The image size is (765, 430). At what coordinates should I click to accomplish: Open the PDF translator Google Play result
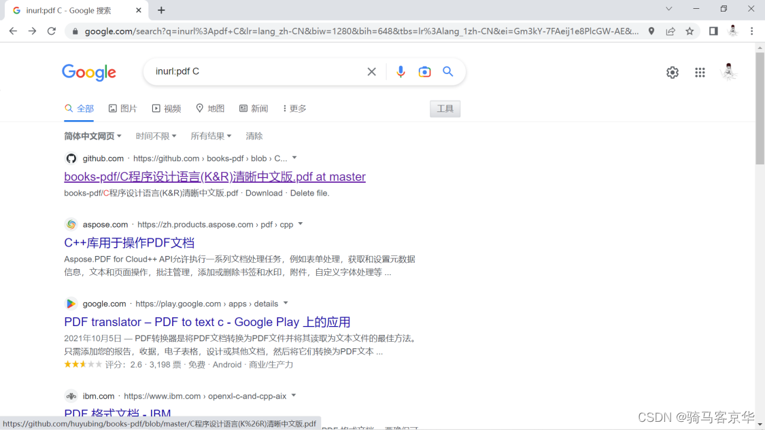207,322
